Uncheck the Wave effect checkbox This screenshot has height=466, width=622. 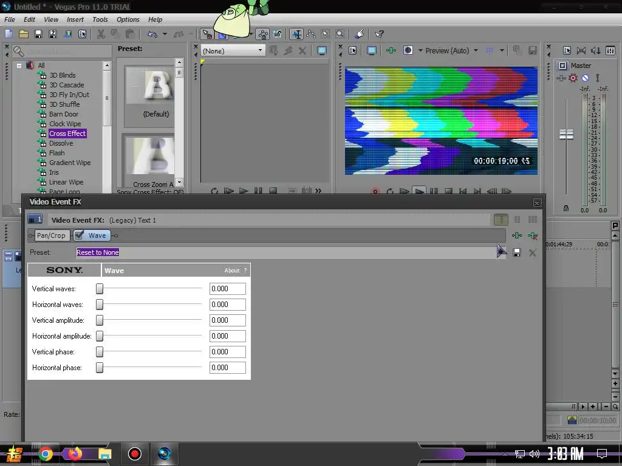point(79,235)
